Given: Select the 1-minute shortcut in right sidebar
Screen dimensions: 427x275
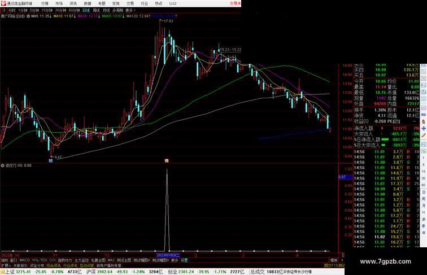Looking at the screenshot, I should [x=424, y=158].
